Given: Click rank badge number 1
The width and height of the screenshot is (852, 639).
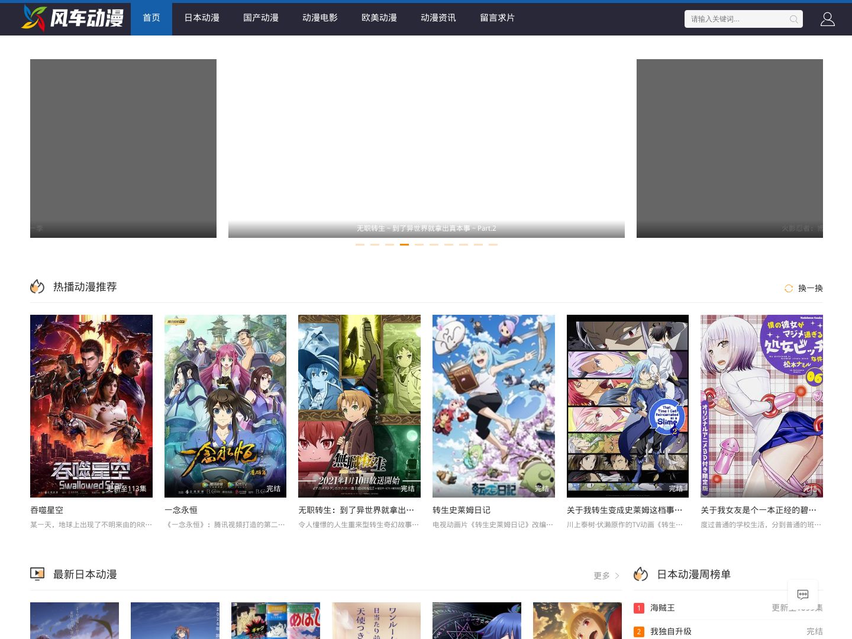Looking at the screenshot, I should pos(638,608).
